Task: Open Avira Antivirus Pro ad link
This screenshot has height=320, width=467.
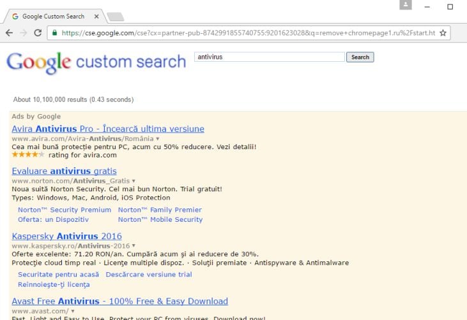Action: [x=108, y=129]
